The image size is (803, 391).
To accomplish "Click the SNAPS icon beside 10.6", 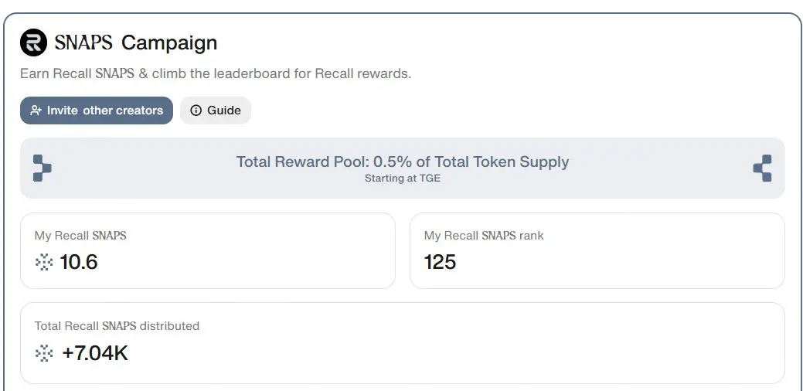I will (44, 263).
